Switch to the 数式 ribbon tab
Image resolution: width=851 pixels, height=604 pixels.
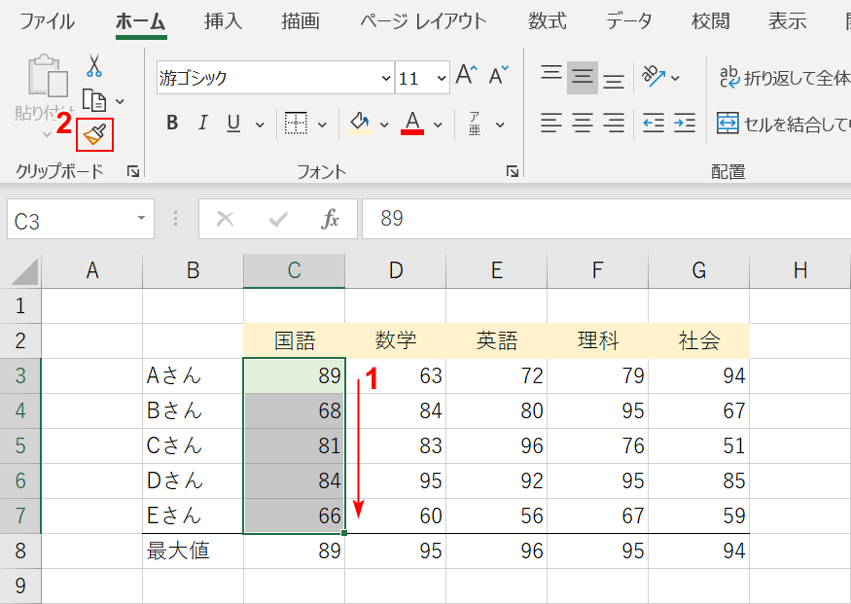[547, 21]
